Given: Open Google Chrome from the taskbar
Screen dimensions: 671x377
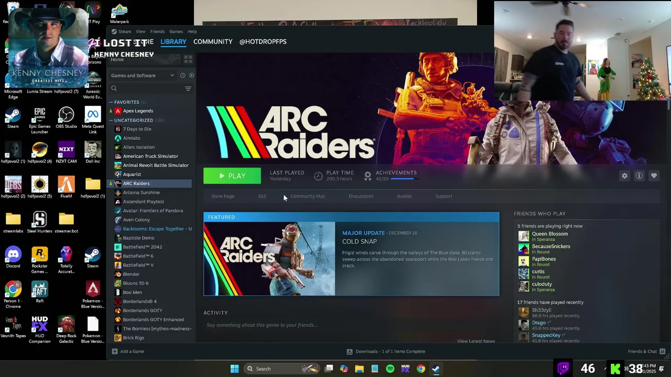Looking at the screenshot, I should click(421, 369).
